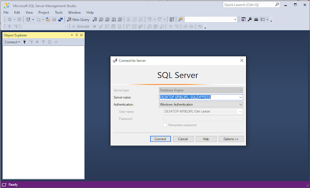
Task: Expand the Server name dropdown arrow
Action: [x=240, y=97]
